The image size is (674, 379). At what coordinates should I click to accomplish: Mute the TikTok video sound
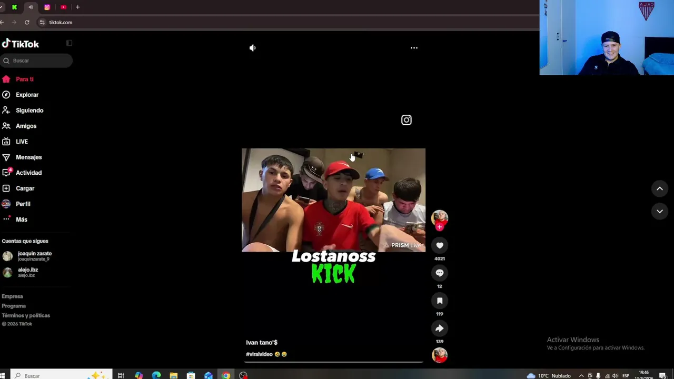253,48
